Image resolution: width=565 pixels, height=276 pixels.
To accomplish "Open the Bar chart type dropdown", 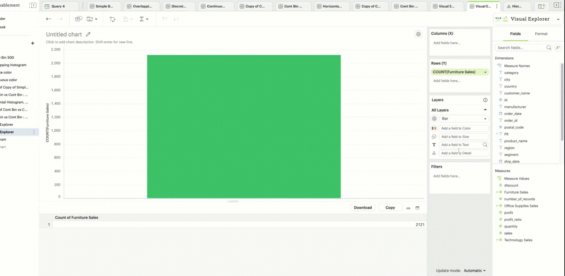I will point(464,119).
